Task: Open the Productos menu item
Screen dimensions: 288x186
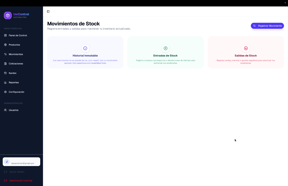Action: point(14,45)
